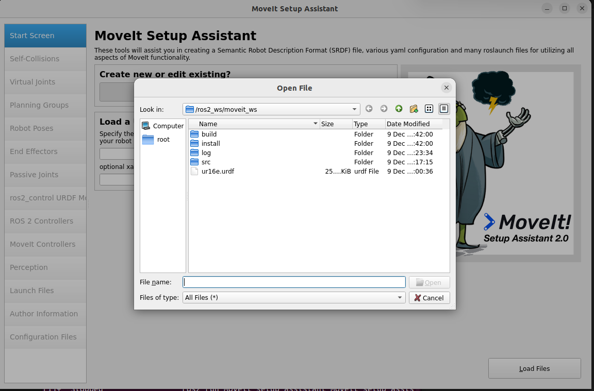Image resolution: width=594 pixels, height=391 pixels.
Task: Click the File name input field
Action: 294,282
